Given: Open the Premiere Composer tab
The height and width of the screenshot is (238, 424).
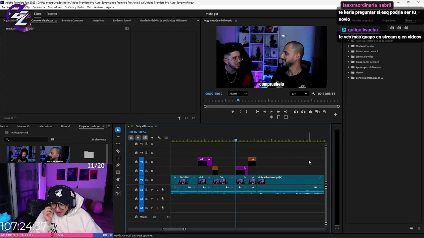Looking at the screenshot, I should coord(73,20).
